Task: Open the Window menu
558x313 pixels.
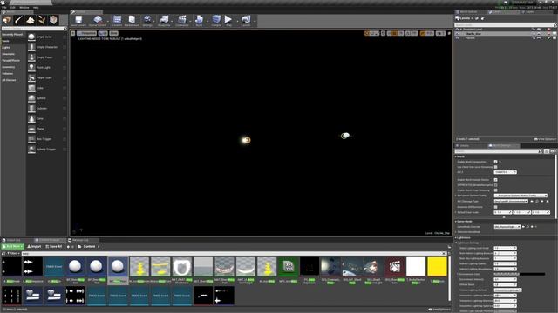Action: point(24,8)
